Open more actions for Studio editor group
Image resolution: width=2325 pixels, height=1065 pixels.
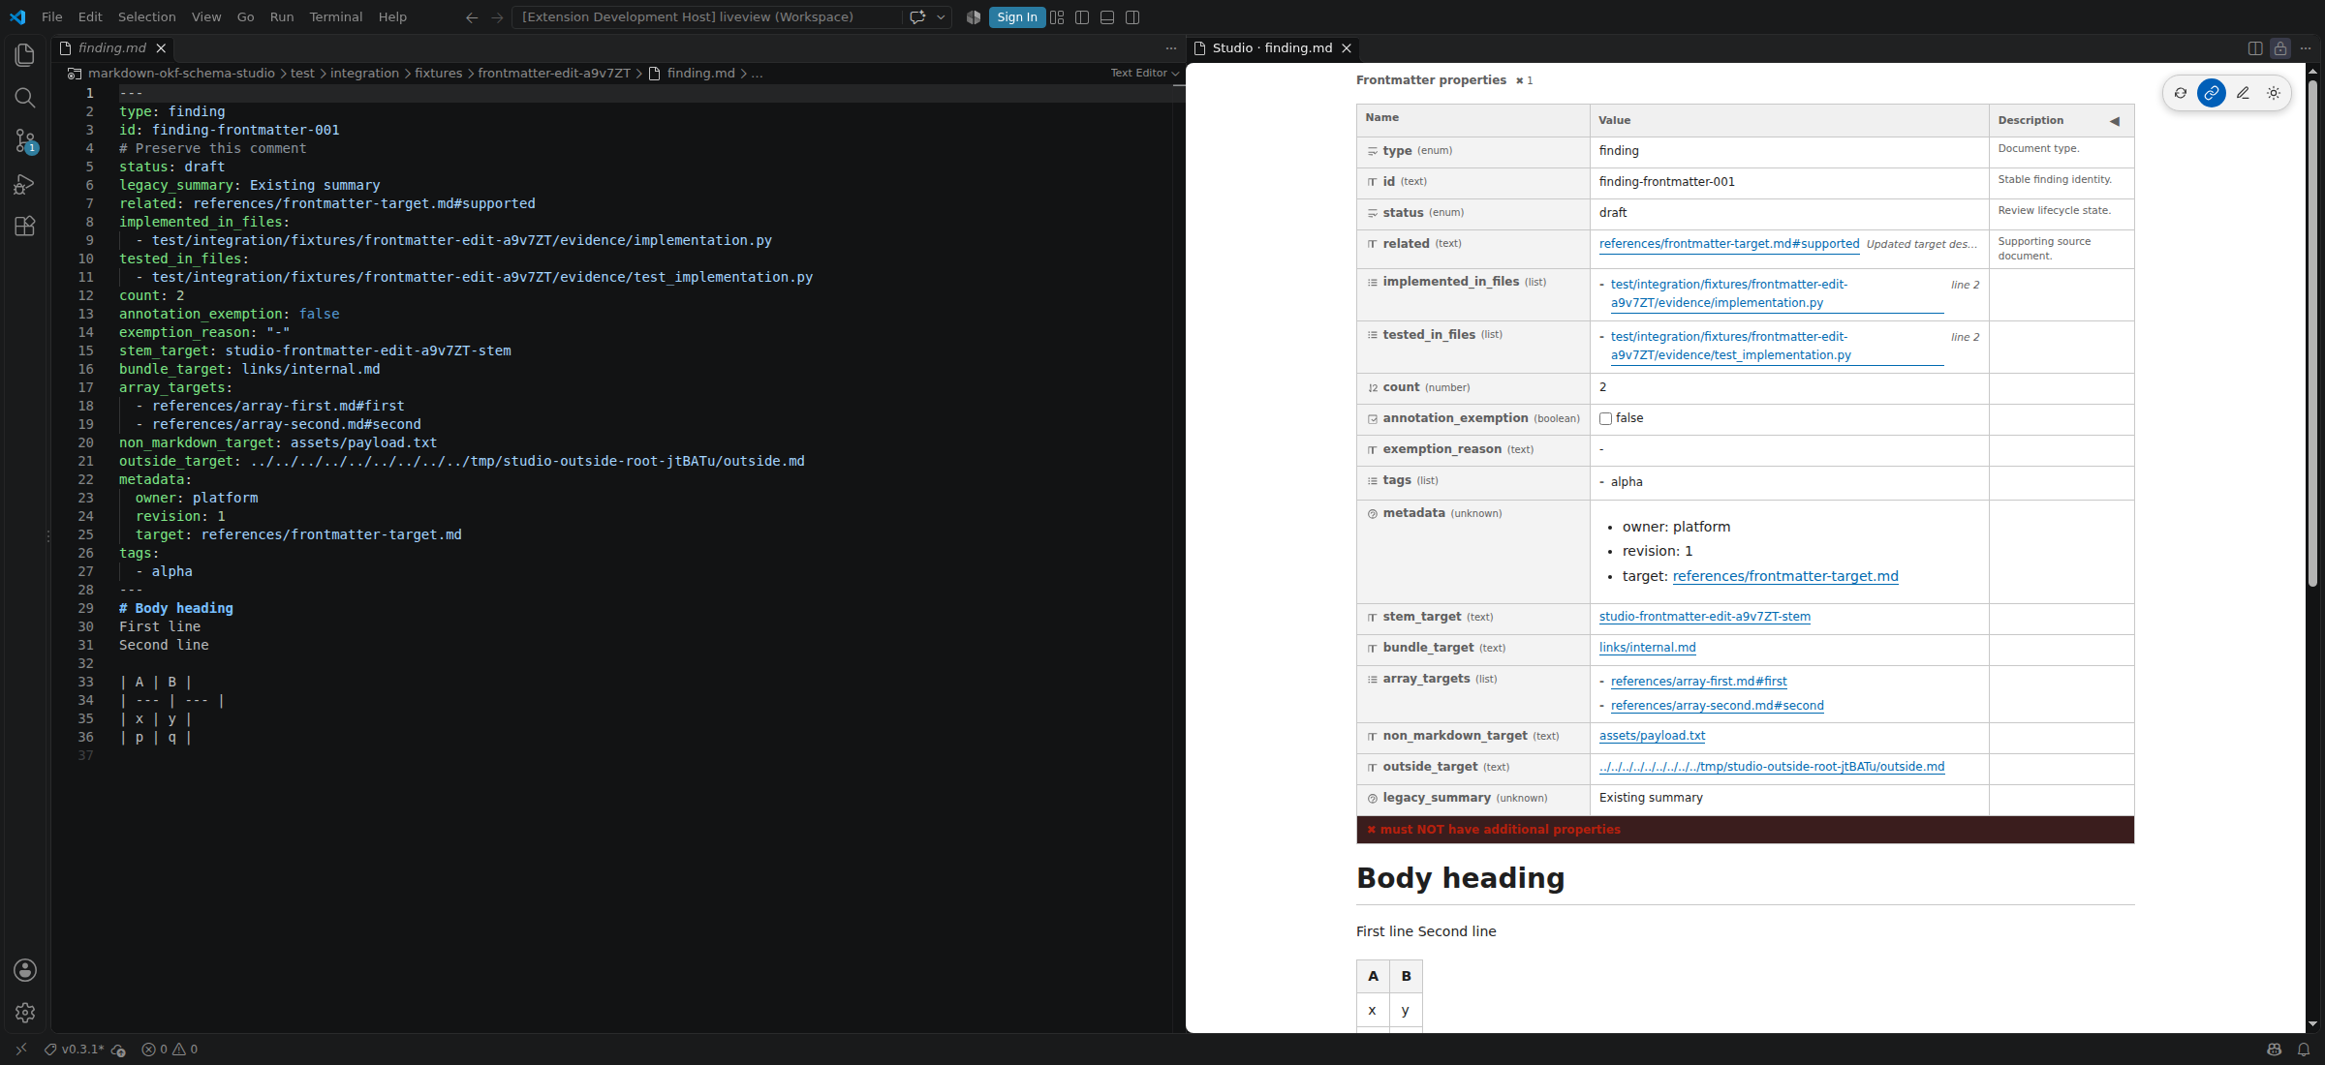[x=2306, y=47]
